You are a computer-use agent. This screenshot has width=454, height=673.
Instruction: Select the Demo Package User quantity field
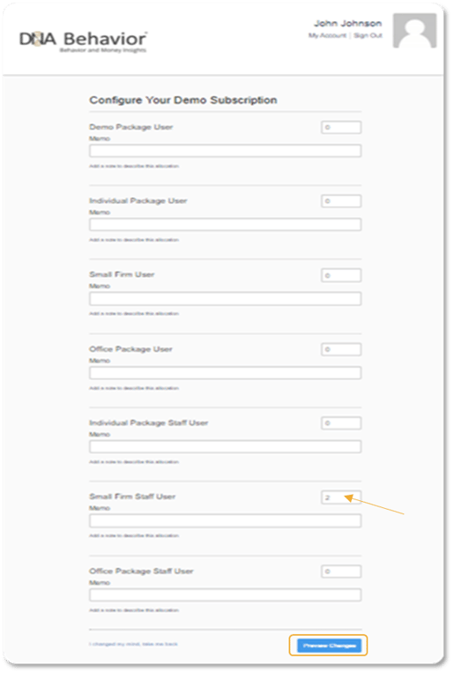pos(341,128)
